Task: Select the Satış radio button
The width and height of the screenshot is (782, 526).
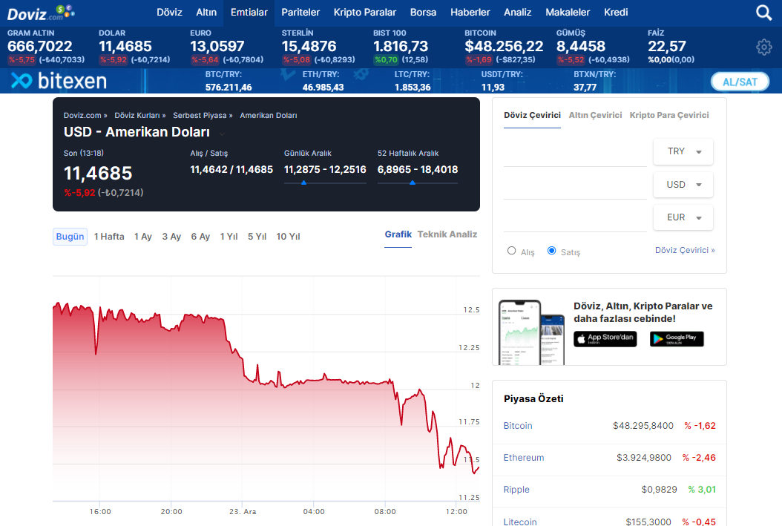Action: pyautogui.click(x=551, y=251)
